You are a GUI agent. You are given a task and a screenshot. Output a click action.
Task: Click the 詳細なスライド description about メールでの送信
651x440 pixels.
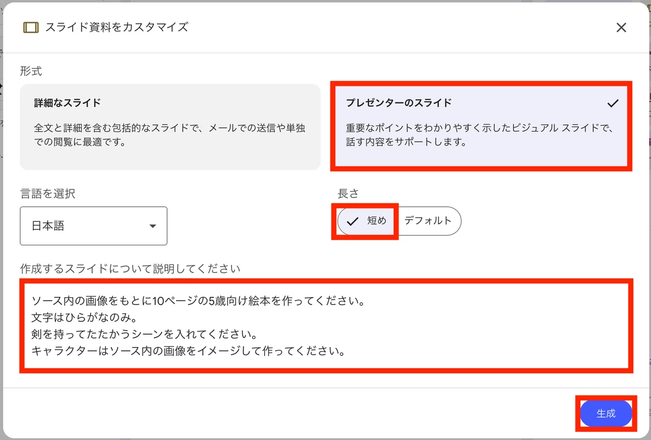click(169, 135)
